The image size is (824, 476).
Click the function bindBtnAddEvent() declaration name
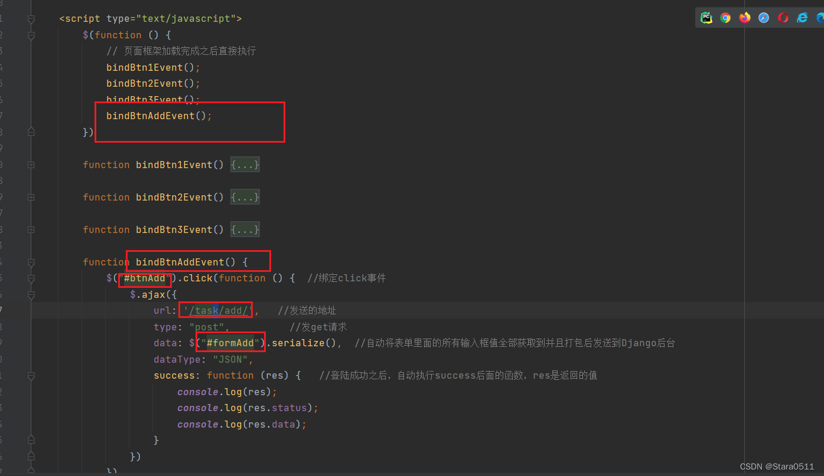click(180, 262)
